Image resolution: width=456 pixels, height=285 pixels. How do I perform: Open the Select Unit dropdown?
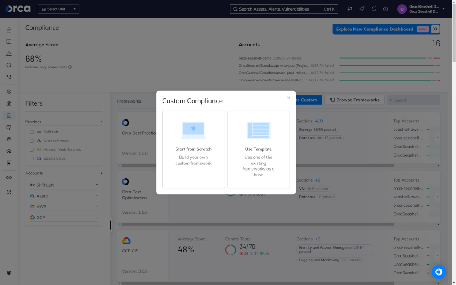click(x=58, y=9)
